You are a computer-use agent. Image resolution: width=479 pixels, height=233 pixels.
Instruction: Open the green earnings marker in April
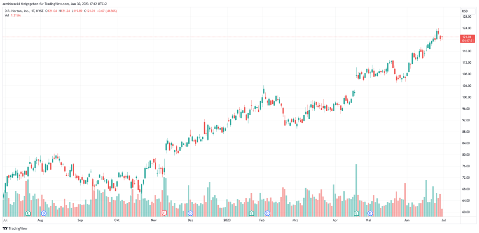coord(356,212)
